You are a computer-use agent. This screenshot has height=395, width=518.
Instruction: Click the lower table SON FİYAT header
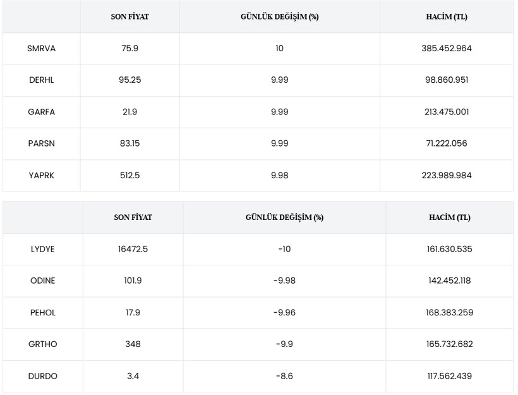pos(133,217)
